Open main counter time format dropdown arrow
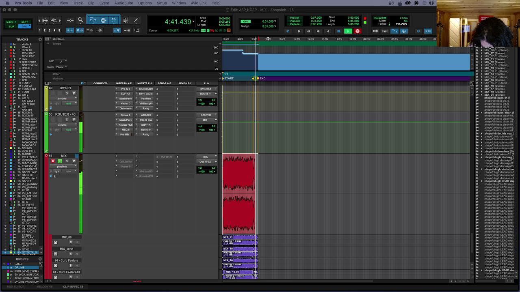The image size is (520, 292). click(193, 21)
